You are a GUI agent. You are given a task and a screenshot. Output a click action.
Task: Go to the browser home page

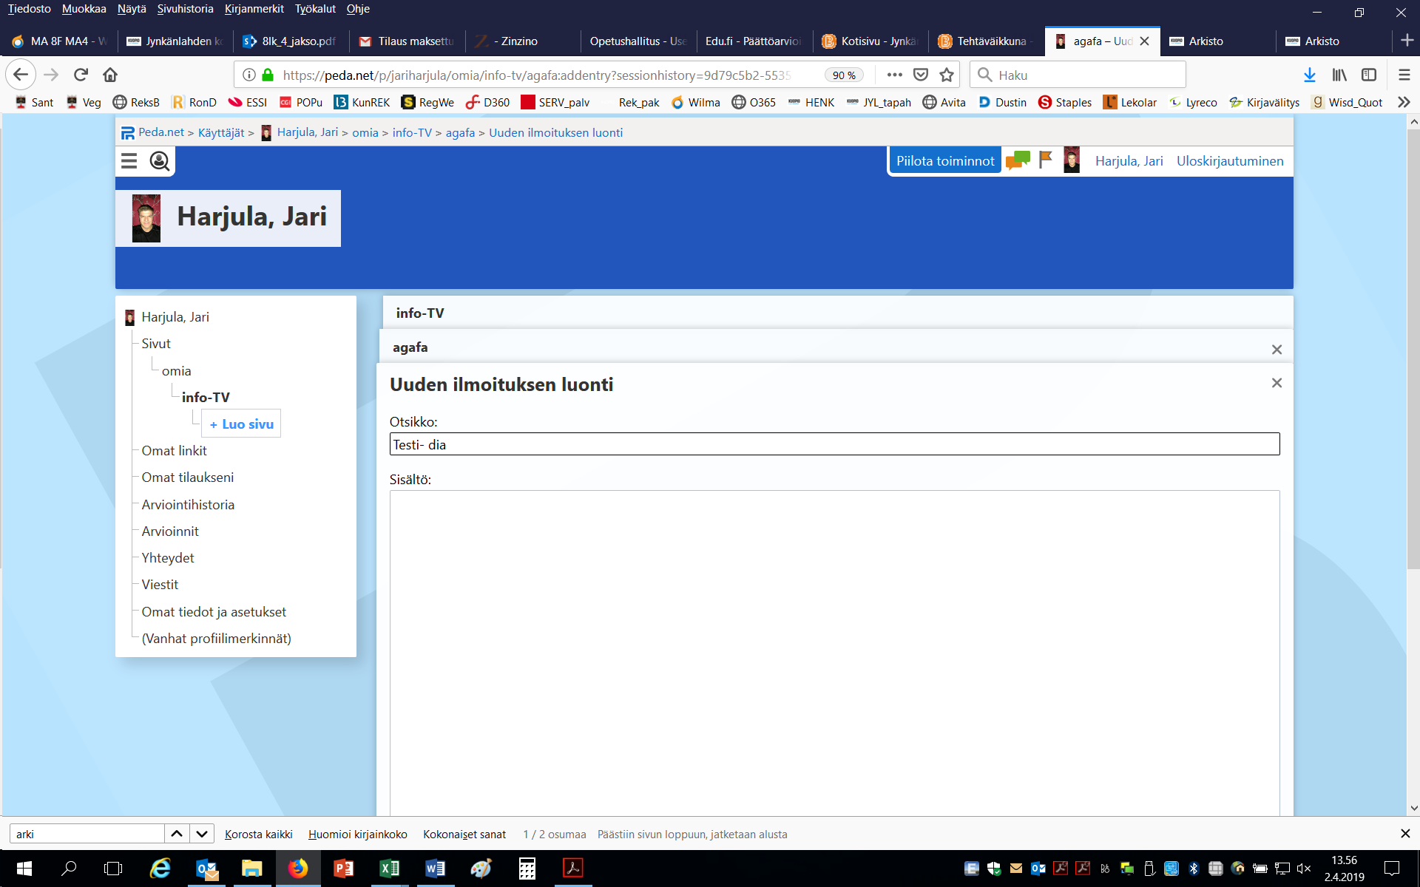pyautogui.click(x=110, y=75)
